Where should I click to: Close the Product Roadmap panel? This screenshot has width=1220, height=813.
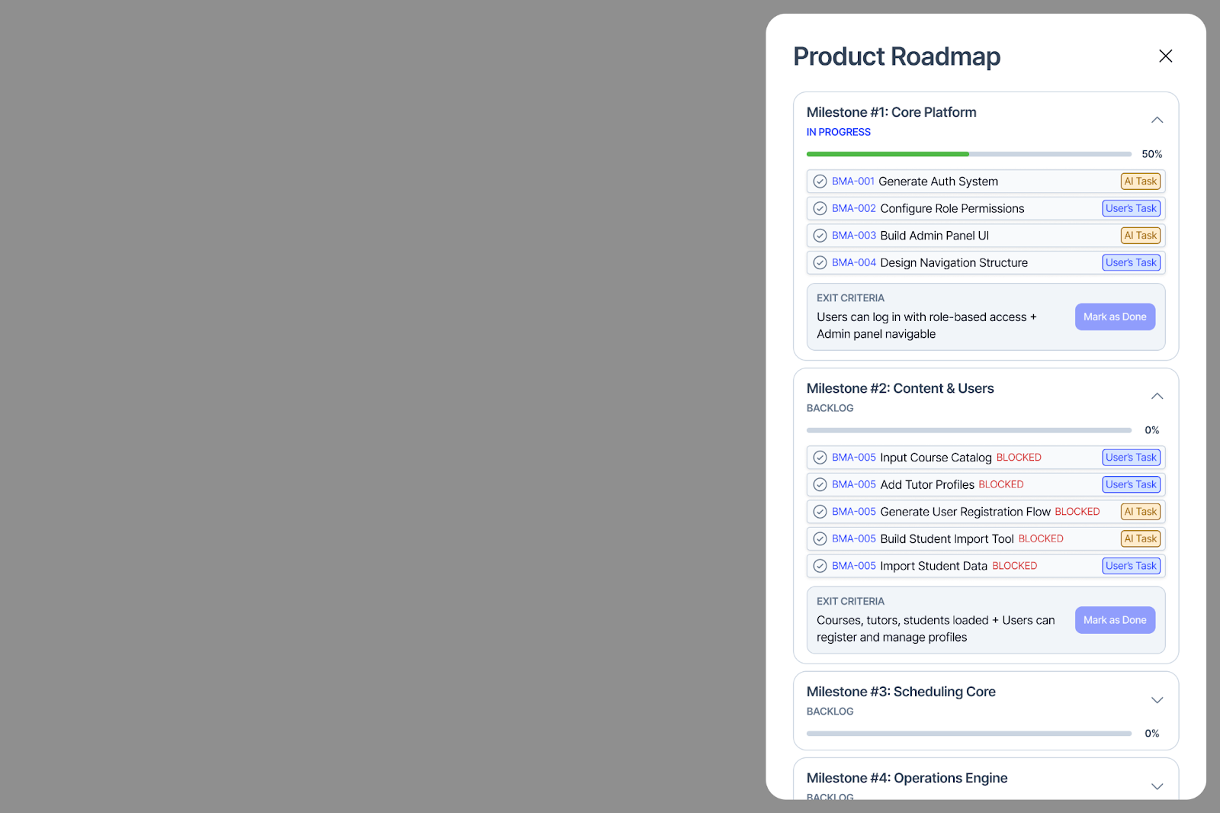click(x=1165, y=56)
